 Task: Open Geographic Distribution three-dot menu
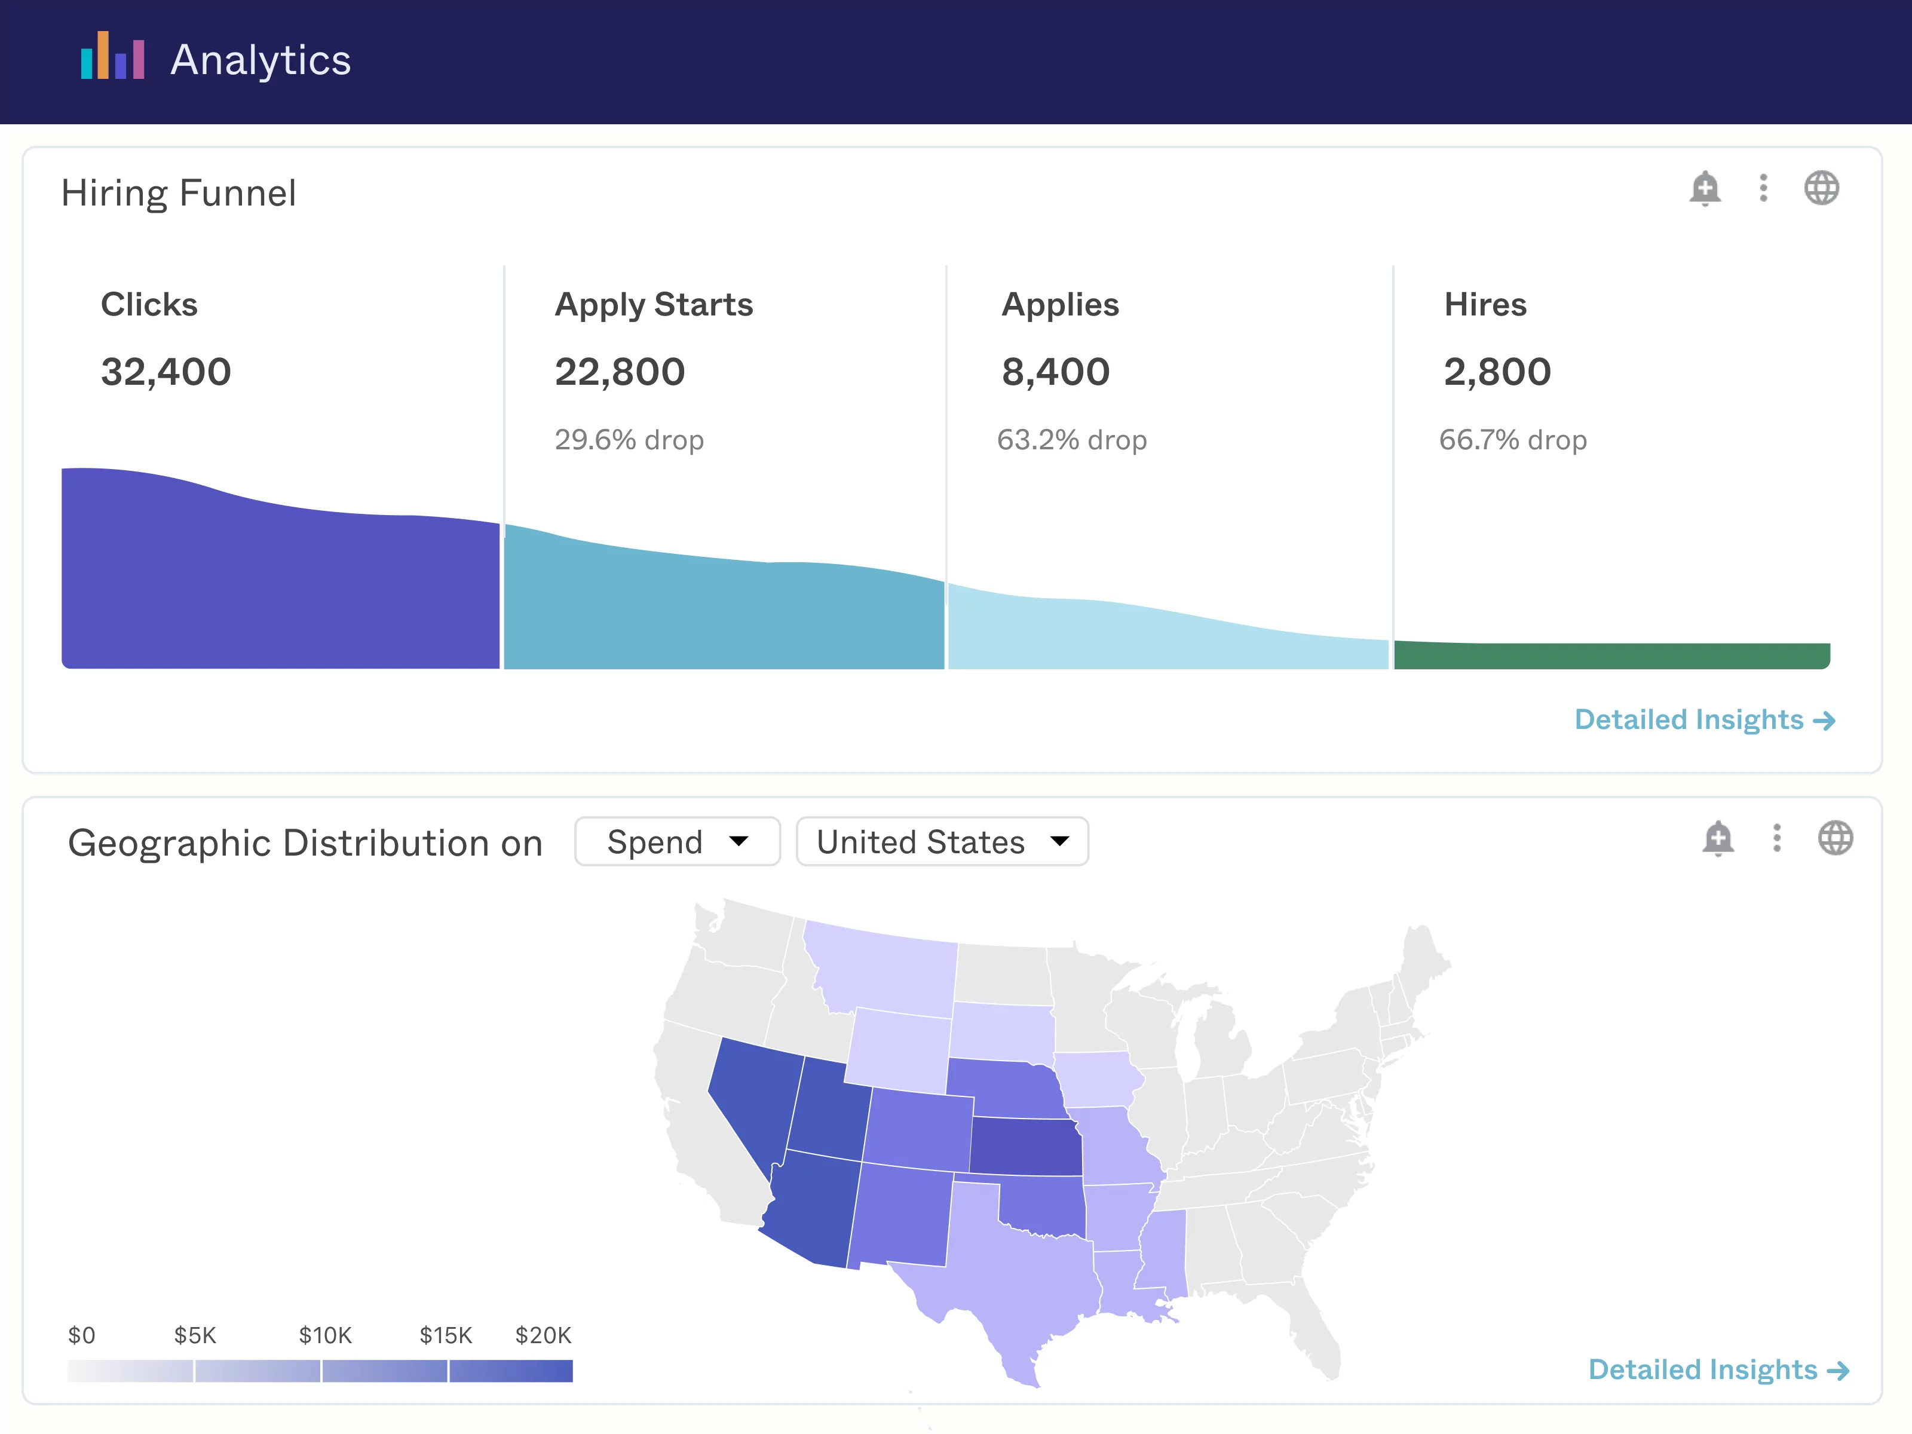click(1776, 838)
